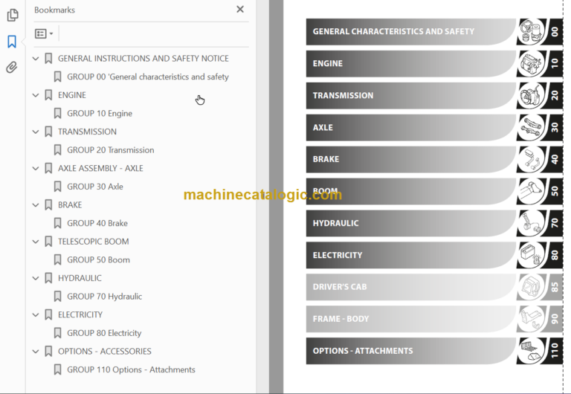The width and height of the screenshot is (571, 394).
Task: Click bookmark ribbon icon beside TRANSMISSION
Action: pyautogui.click(x=48, y=132)
